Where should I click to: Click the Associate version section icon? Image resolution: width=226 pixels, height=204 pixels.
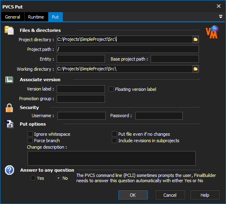9,80
